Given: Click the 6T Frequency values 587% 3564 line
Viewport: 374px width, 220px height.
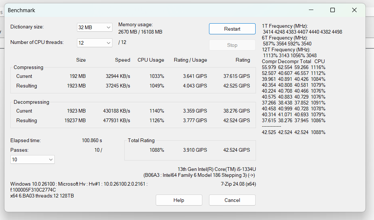Looking at the screenshot, I should click(287, 44).
